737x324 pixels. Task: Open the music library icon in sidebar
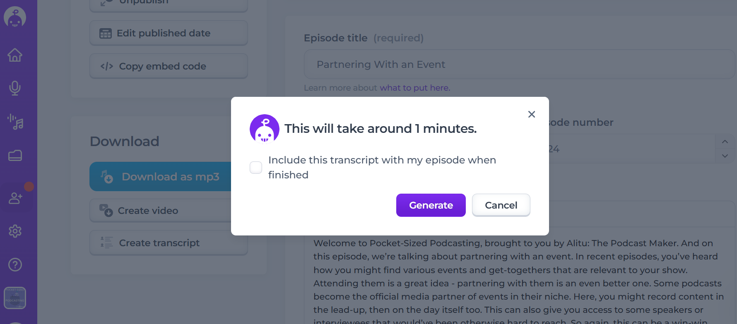[15, 122]
